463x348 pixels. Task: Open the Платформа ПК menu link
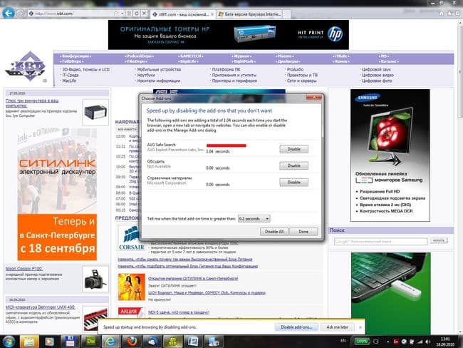point(226,69)
